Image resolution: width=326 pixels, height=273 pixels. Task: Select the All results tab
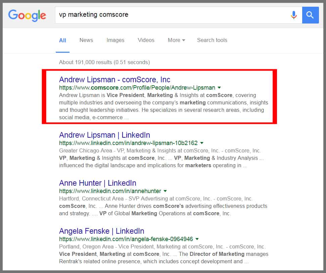tap(62, 40)
